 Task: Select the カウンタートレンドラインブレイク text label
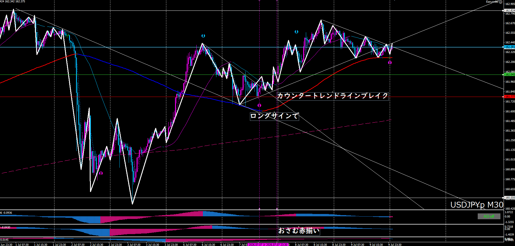tap(333, 96)
